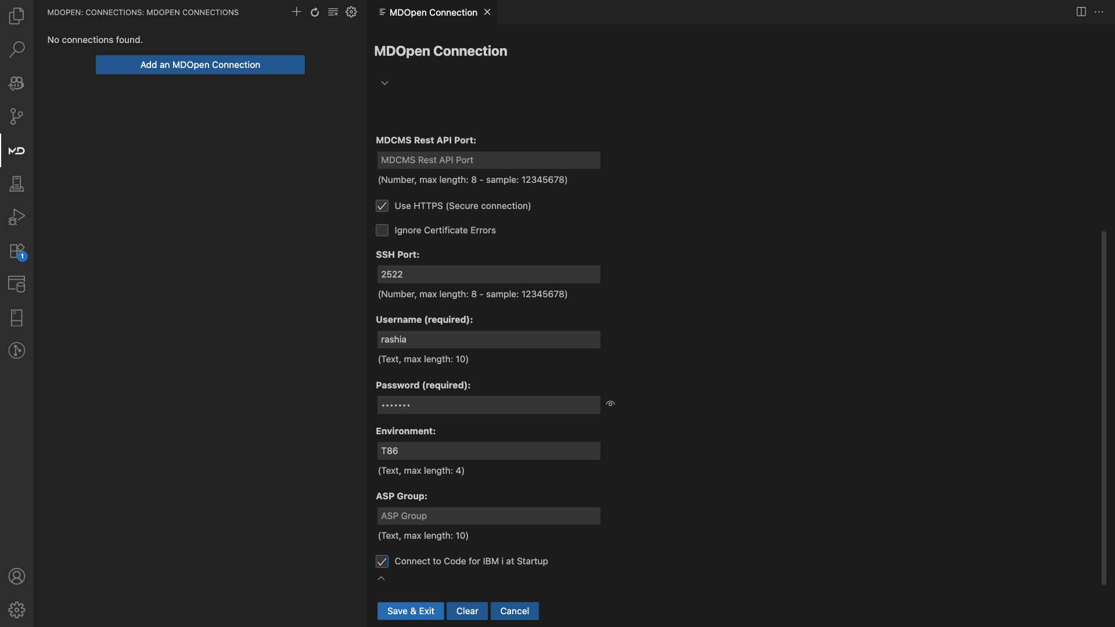Click the MDCMS Rest API Port input field
The width and height of the screenshot is (1115, 627).
click(x=488, y=160)
